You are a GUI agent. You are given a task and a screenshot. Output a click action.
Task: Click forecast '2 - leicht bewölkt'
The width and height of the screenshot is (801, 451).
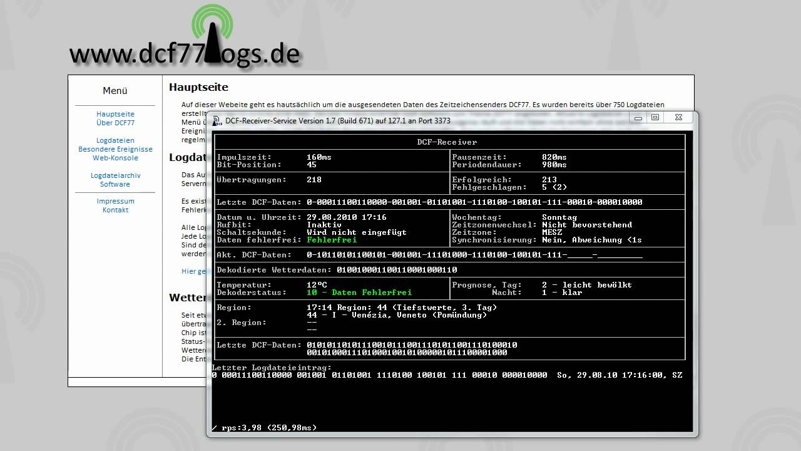click(x=587, y=285)
